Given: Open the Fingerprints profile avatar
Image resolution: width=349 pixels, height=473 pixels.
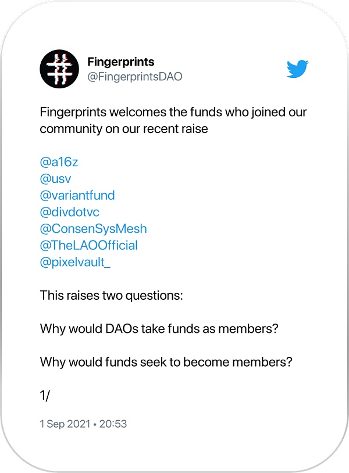Looking at the screenshot, I should [59, 69].
